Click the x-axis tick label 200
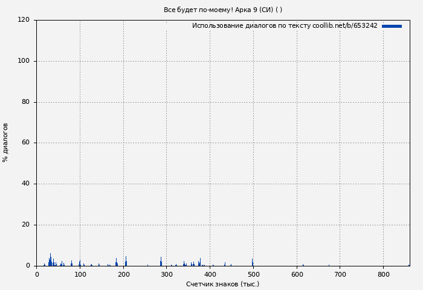Image resolution: width=423 pixels, height=290 pixels. coord(123,275)
